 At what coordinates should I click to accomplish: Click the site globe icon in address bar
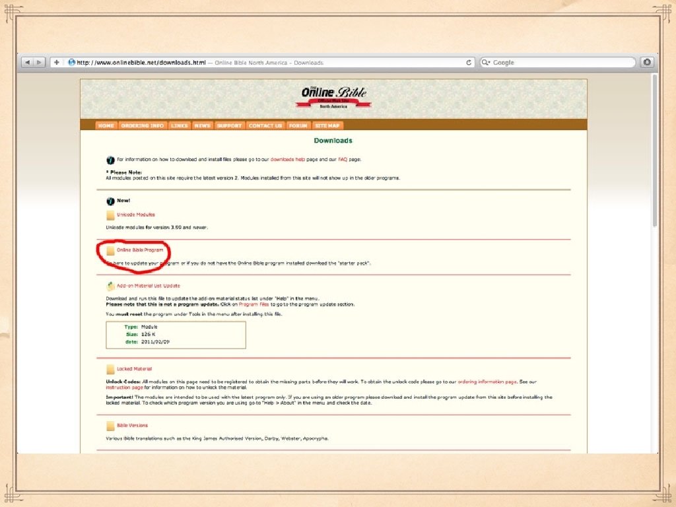pyautogui.click(x=71, y=63)
